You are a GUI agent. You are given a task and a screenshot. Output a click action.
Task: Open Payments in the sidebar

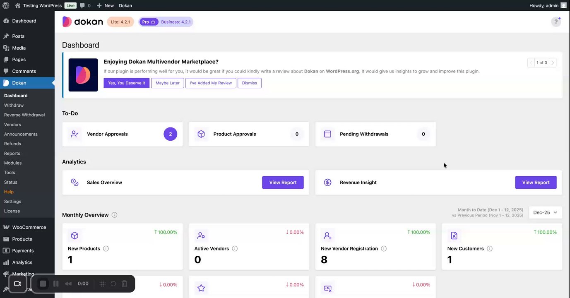pos(27,250)
